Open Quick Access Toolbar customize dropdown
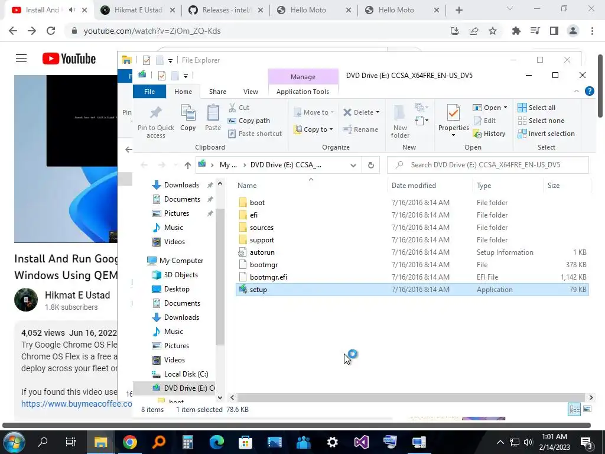The height and width of the screenshot is (454, 605). [186, 76]
